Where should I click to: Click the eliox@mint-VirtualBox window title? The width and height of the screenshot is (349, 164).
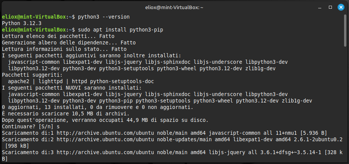click(174, 7)
